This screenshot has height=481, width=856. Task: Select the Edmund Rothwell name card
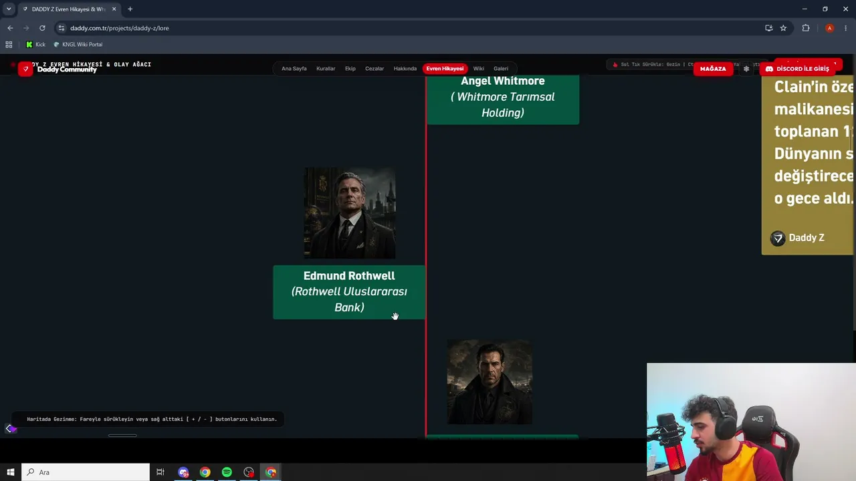(x=349, y=292)
